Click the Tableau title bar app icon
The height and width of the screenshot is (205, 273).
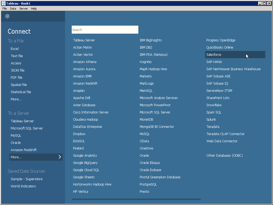tap(3, 3)
